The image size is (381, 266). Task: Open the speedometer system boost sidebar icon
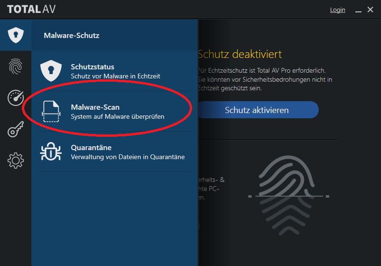16,98
